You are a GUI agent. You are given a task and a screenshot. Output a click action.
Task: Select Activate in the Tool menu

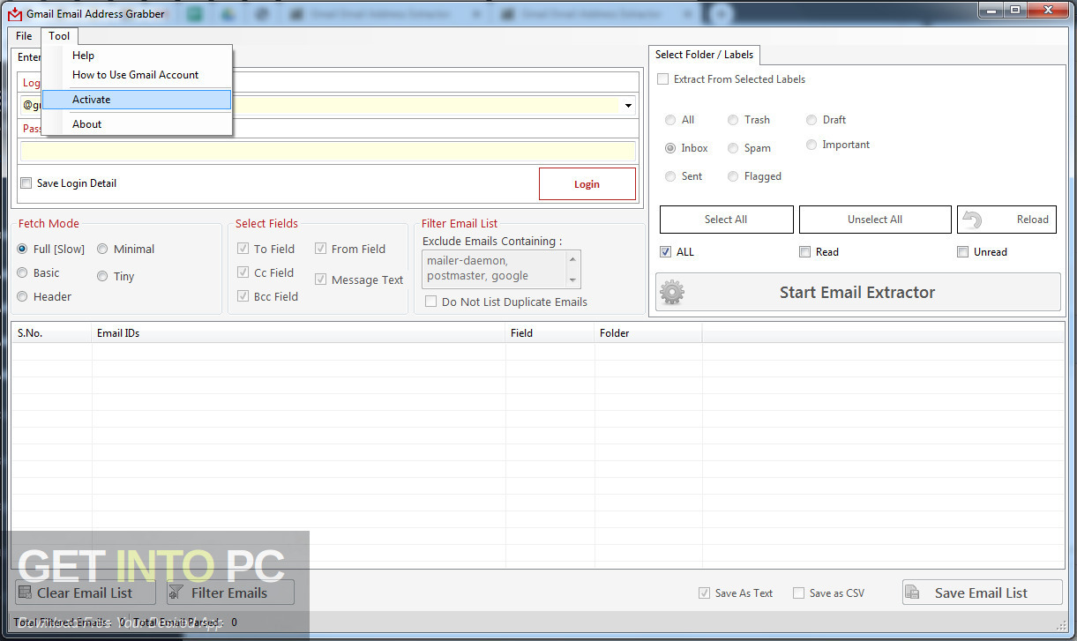click(x=137, y=100)
